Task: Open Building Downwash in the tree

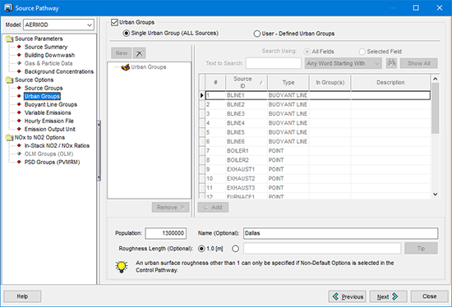Action: tap(49, 55)
